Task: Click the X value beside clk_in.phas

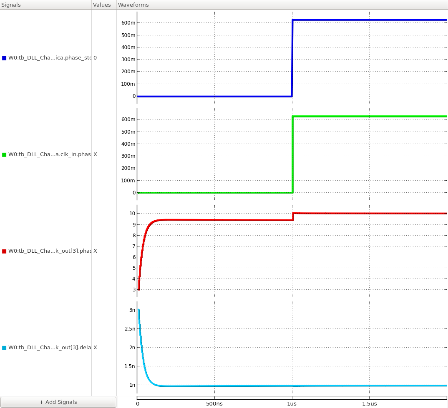Action: (x=95, y=154)
